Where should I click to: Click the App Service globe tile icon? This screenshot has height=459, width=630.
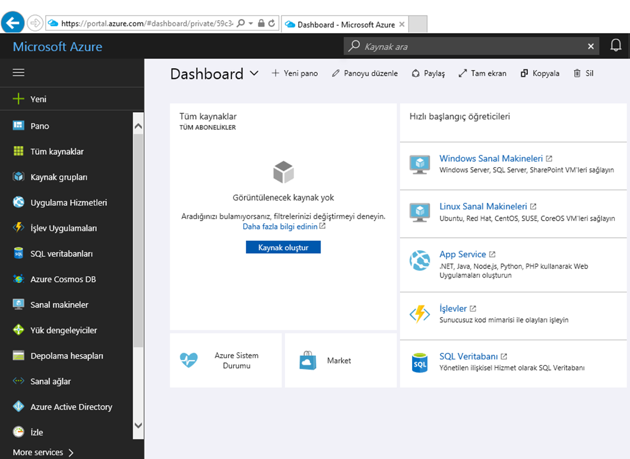[x=419, y=260]
